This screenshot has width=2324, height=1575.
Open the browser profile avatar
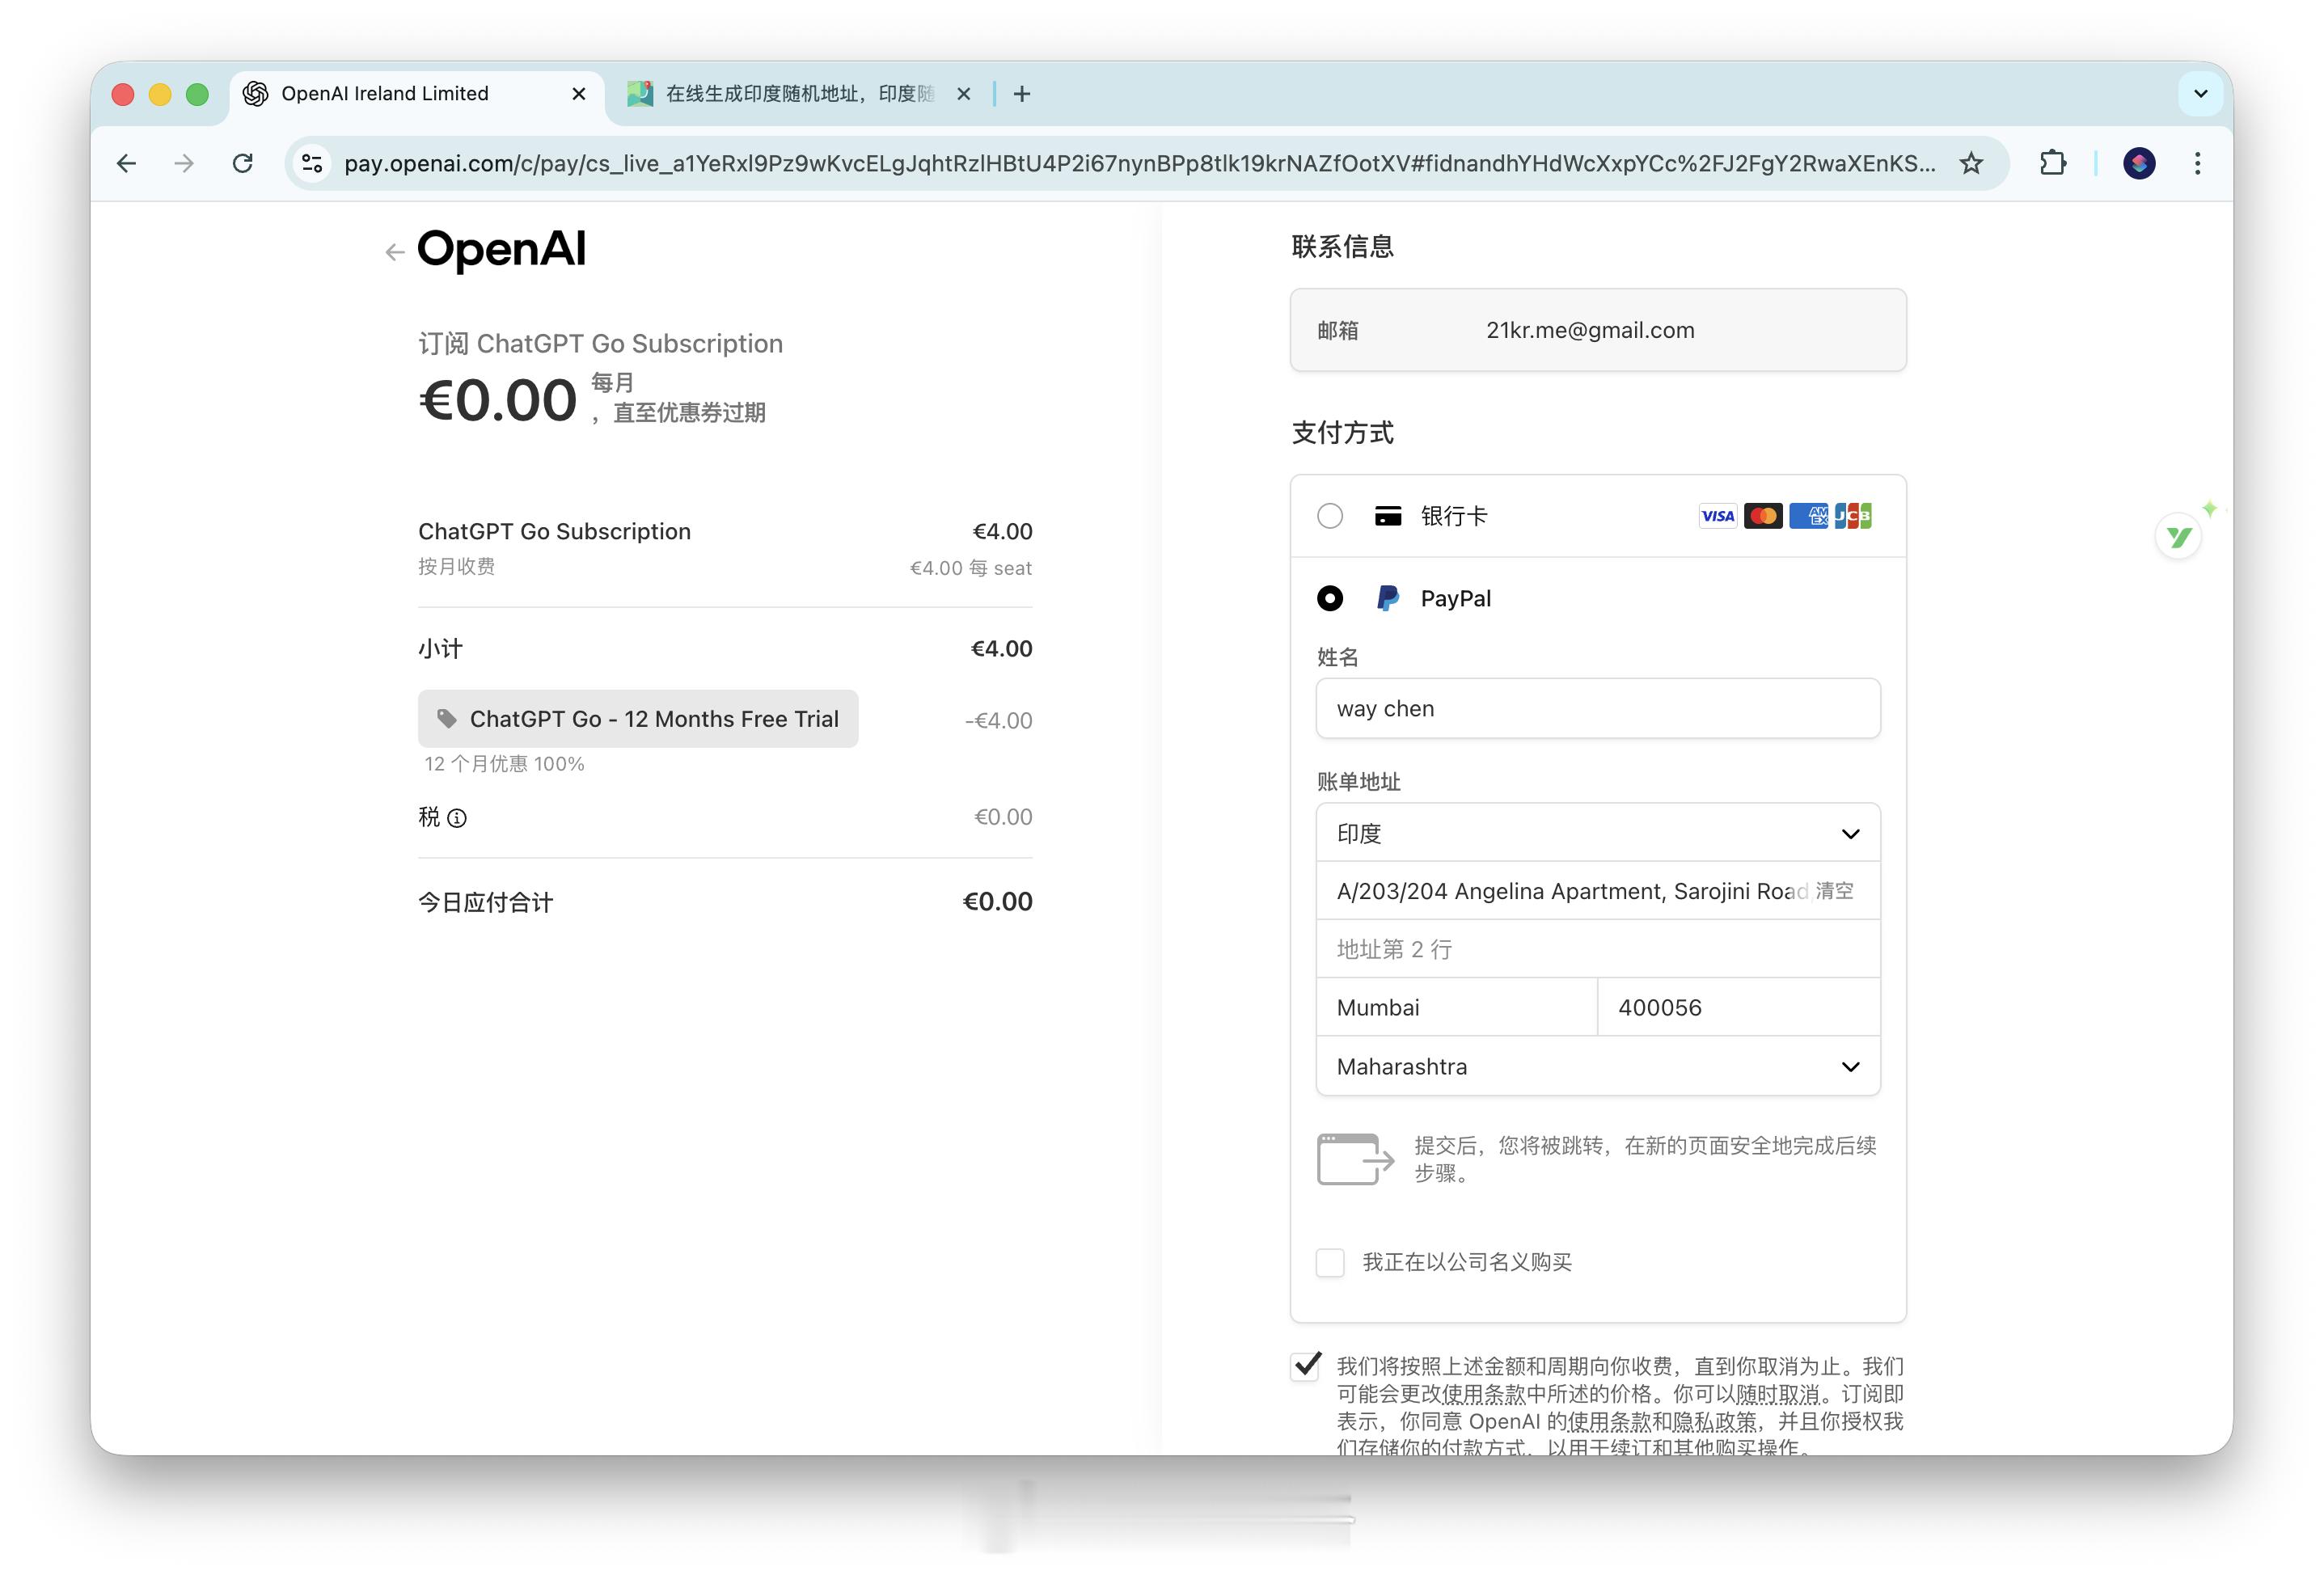2139,163
